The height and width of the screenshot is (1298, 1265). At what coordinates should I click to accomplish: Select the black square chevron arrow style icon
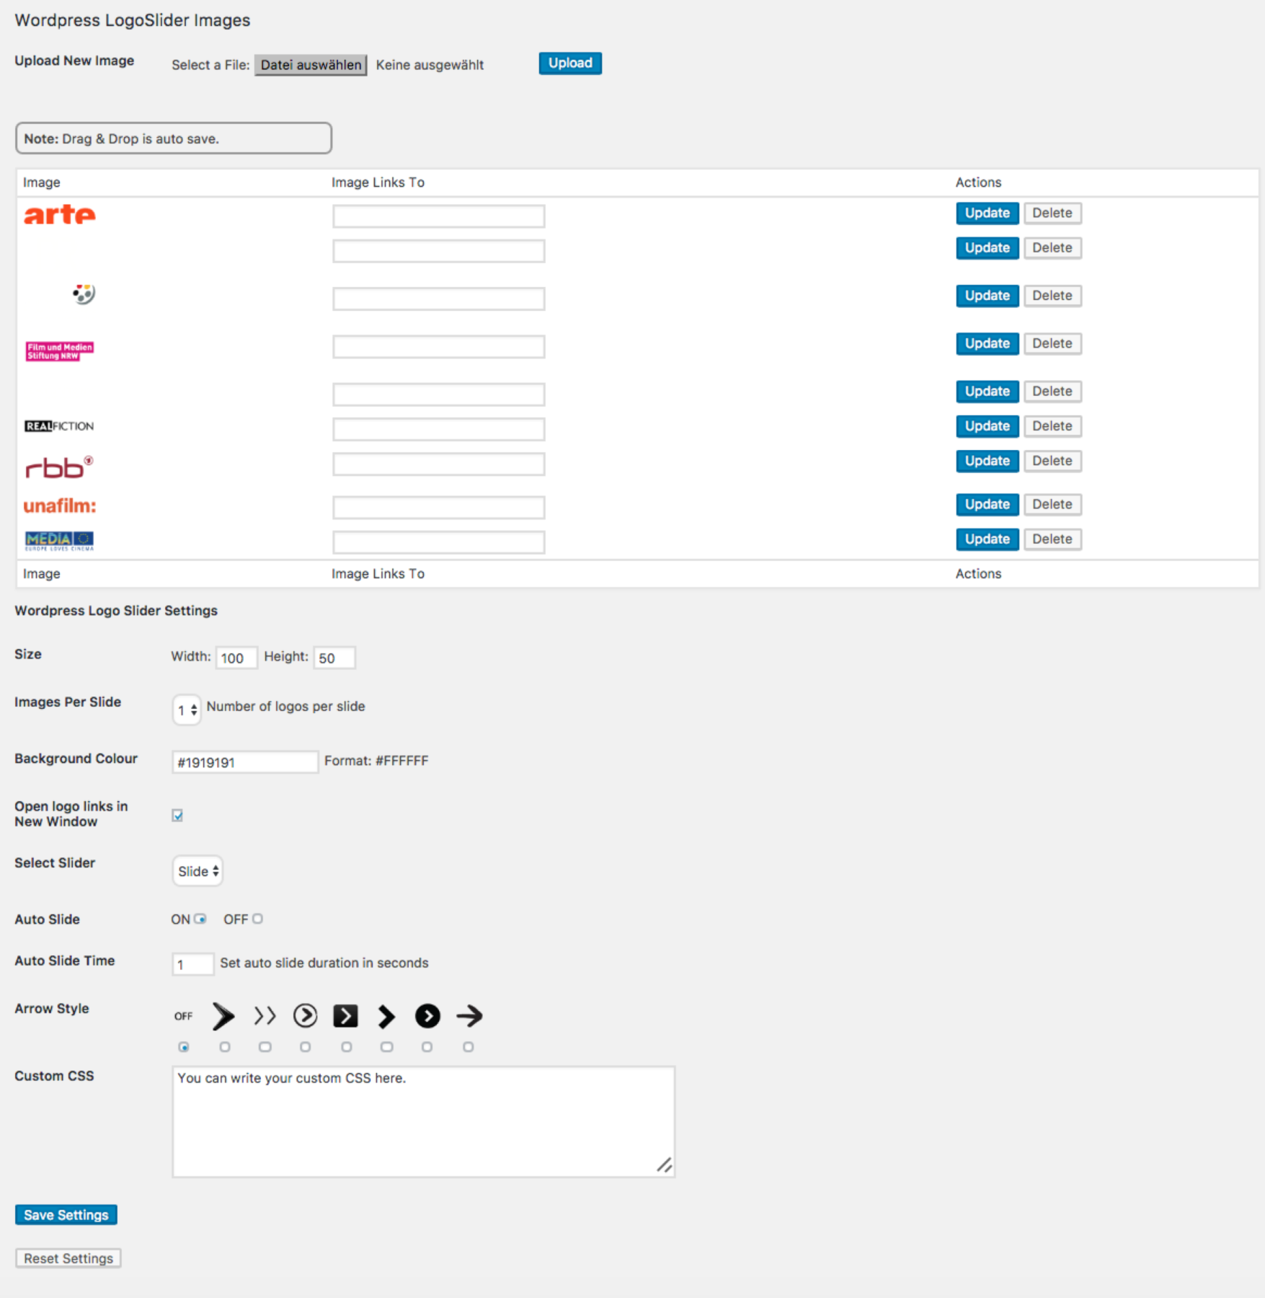tap(346, 1016)
